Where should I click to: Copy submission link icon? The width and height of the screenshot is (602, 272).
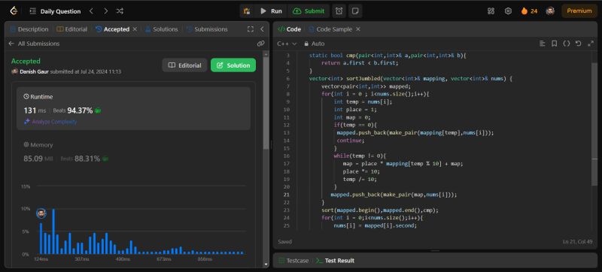pos(260,44)
